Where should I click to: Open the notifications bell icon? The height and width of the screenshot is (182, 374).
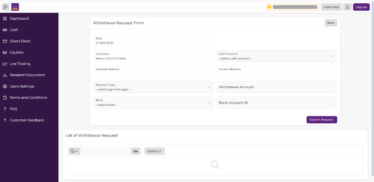[x=347, y=7]
